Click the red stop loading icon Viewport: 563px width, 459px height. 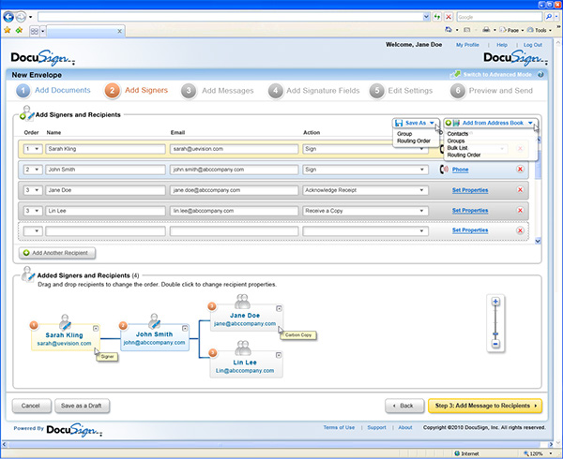(x=449, y=17)
